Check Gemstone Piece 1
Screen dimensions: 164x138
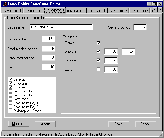11,91
